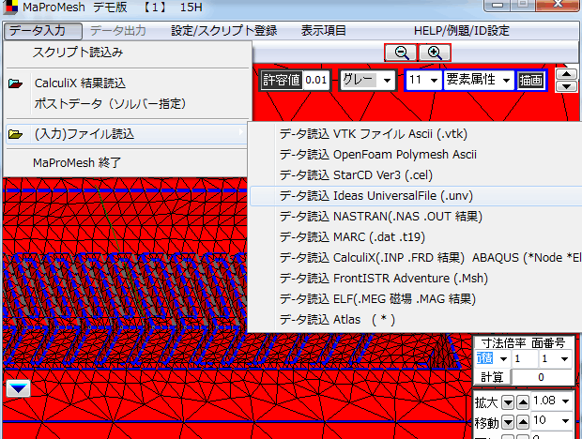Click the MaProMesh app icon in title bar
This screenshot has width=582, height=439.
coord(10,7)
